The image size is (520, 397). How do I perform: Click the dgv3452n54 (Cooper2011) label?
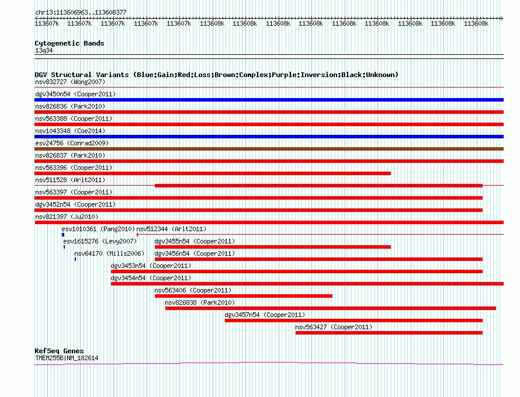pos(75,204)
